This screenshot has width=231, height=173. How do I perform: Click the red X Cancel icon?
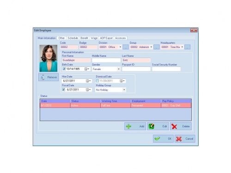[x=179, y=139]
